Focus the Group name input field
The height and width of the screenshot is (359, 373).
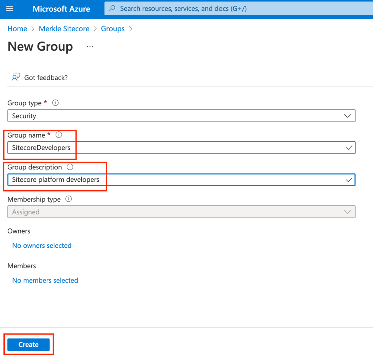pyautogui.click(x=181, y=148)
